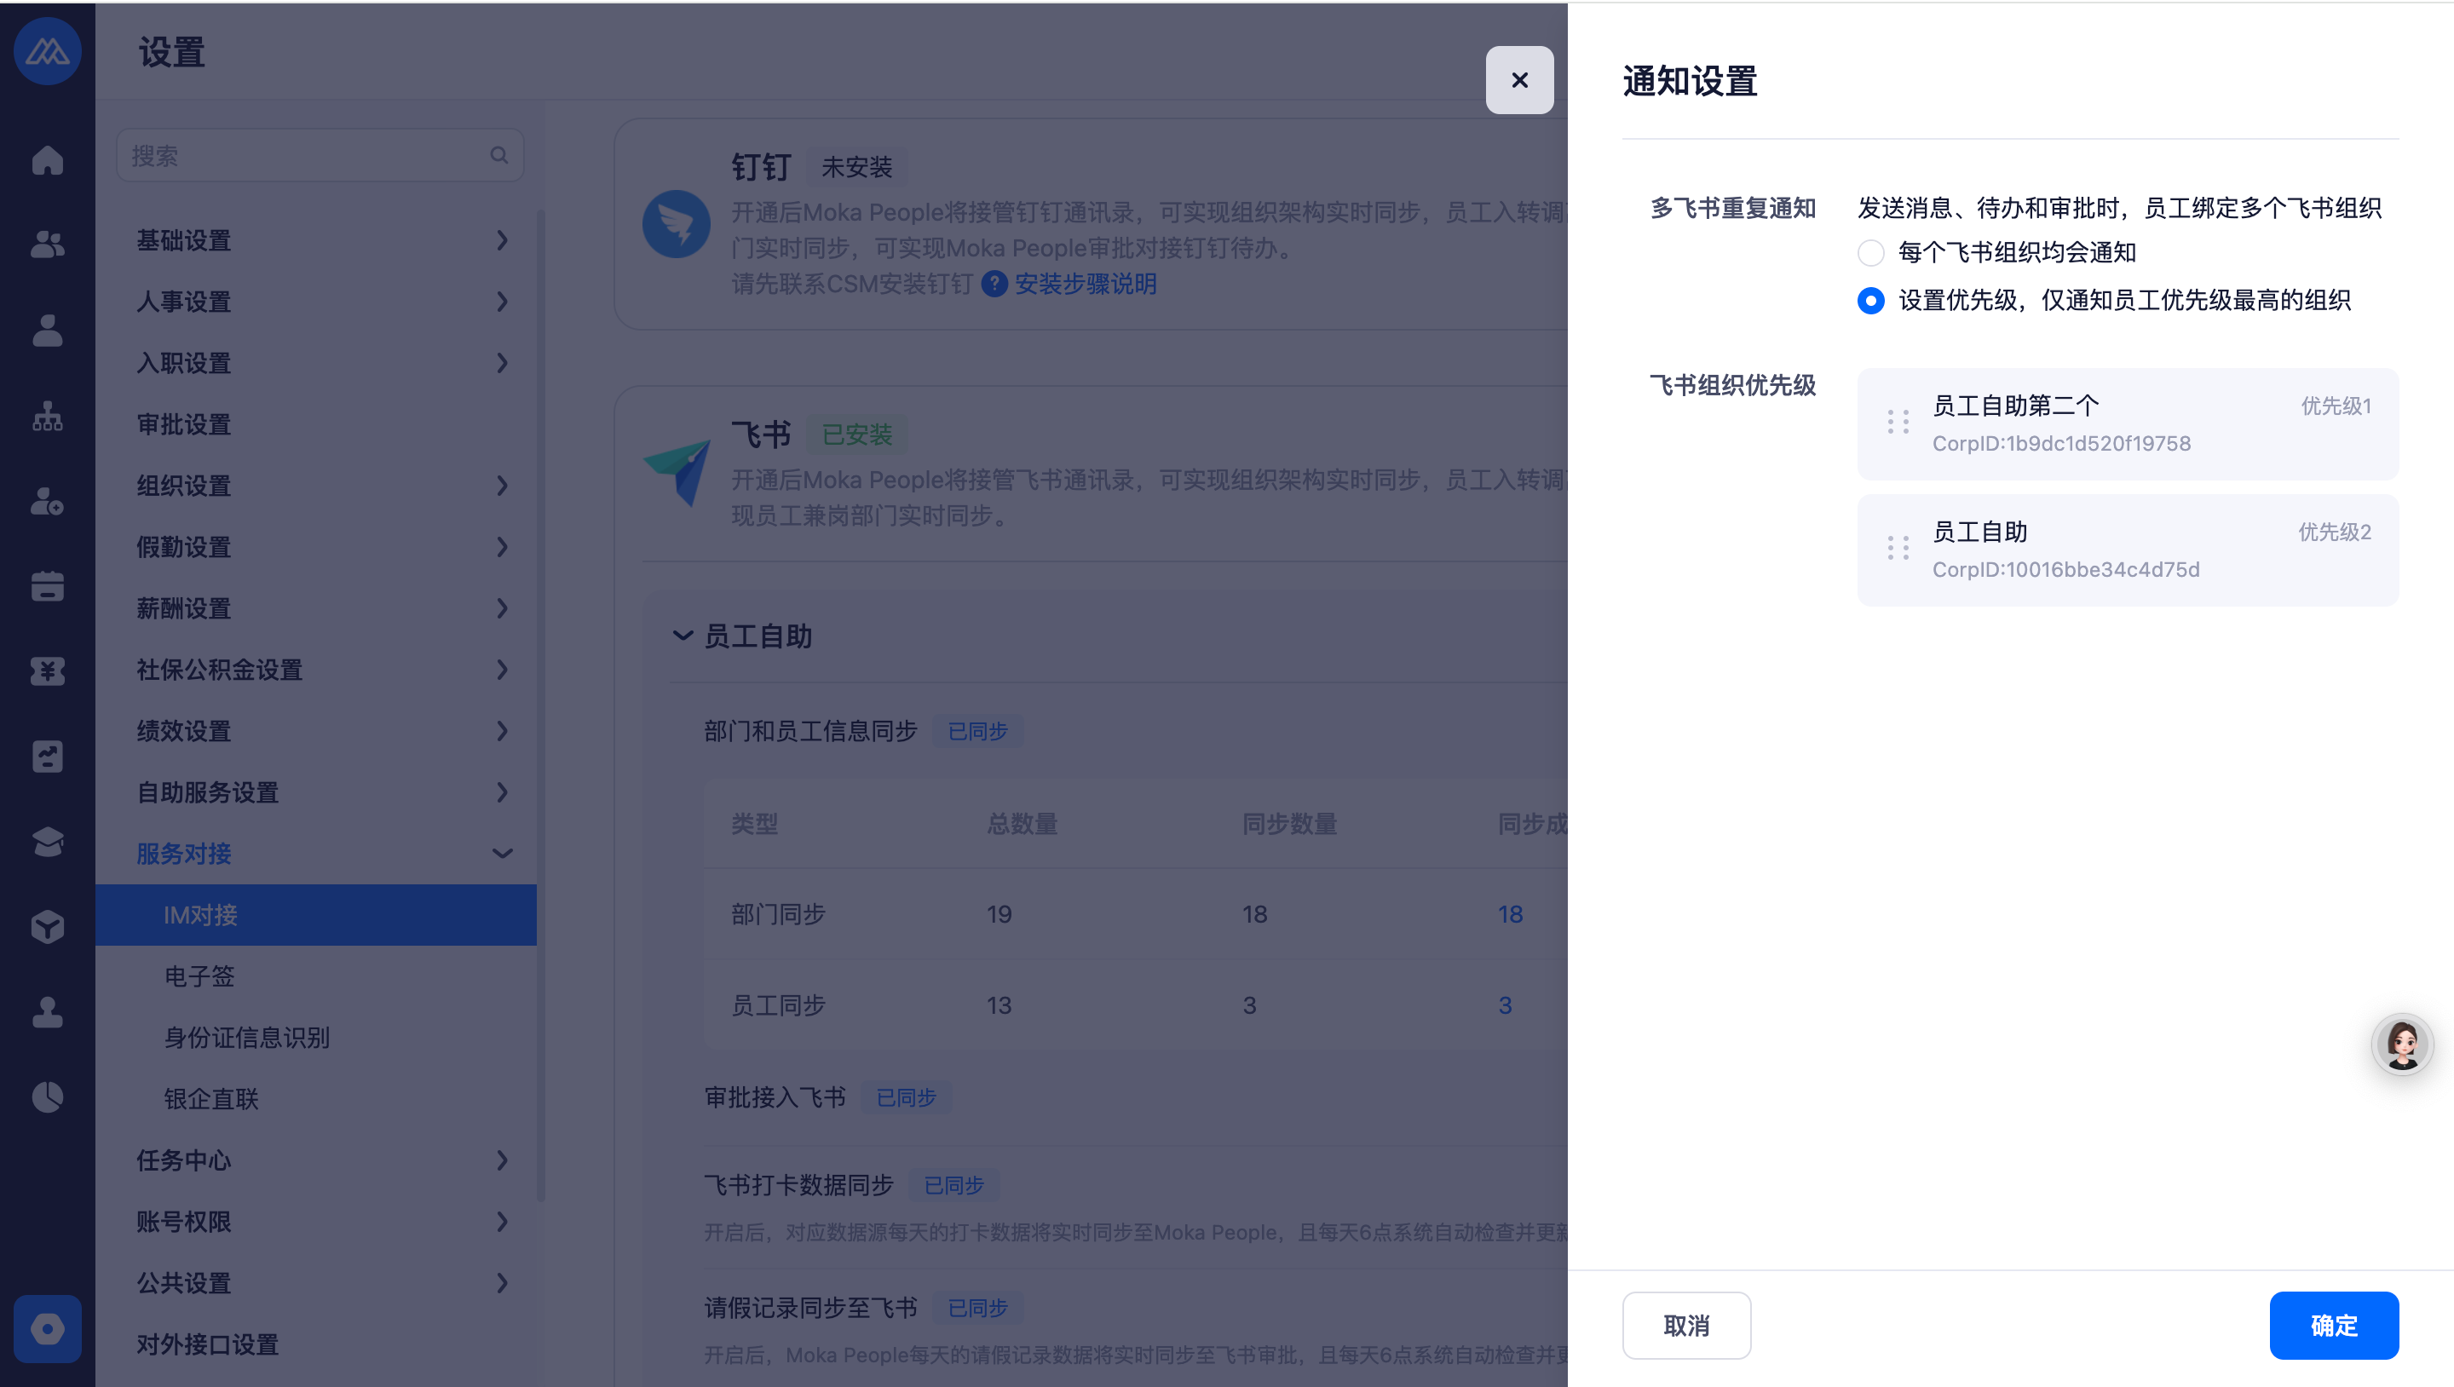Click the settings search input field
Screen dimensions: 2454x1387
[305, 155]
